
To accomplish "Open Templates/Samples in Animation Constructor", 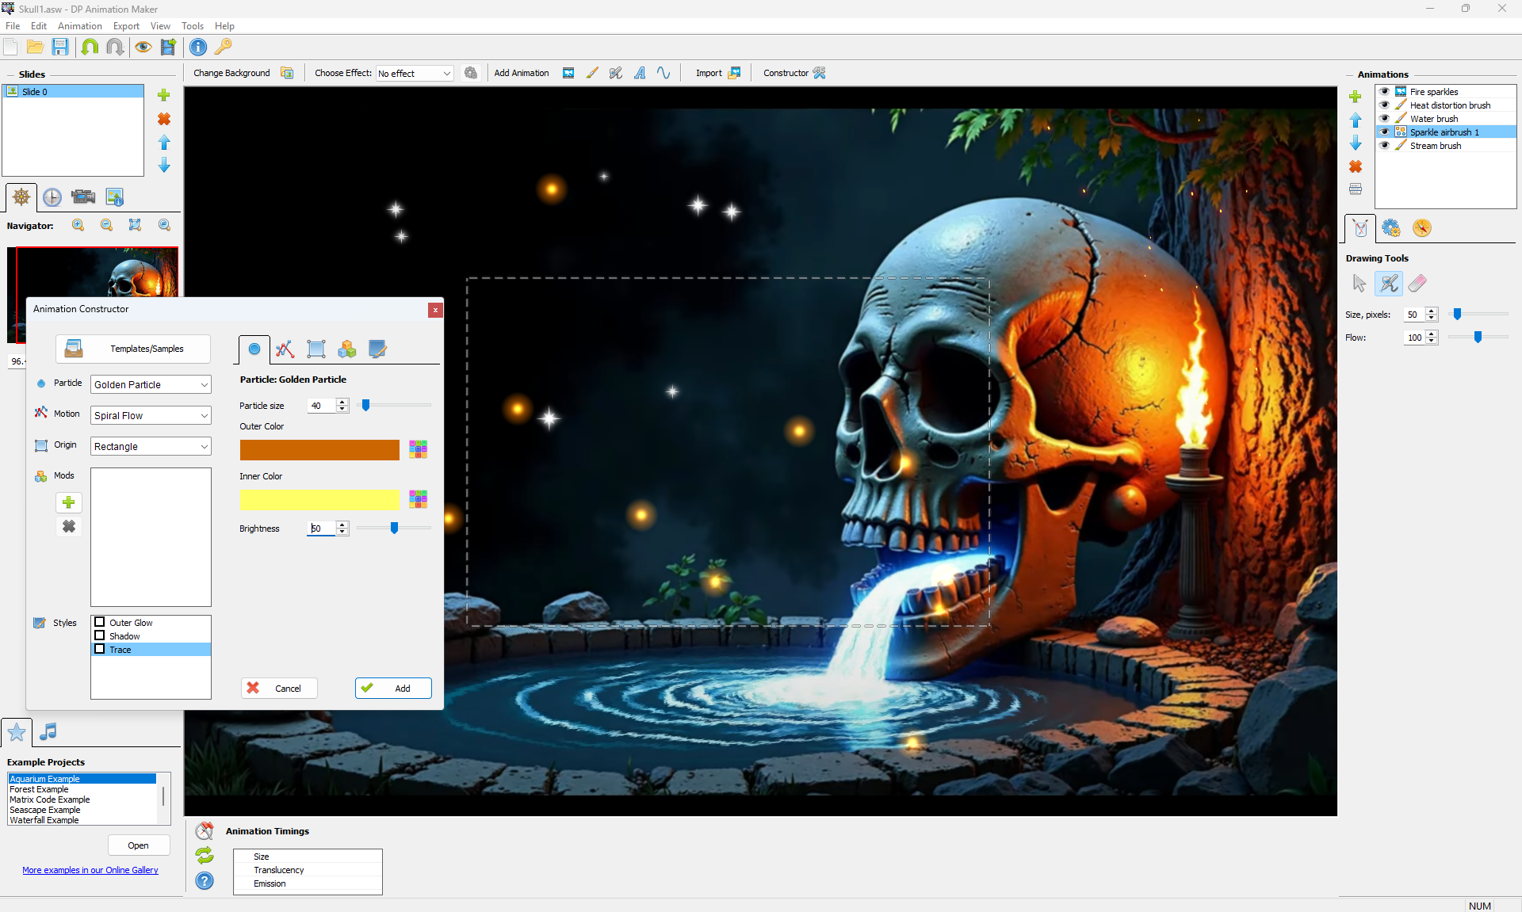I will 133,349.
